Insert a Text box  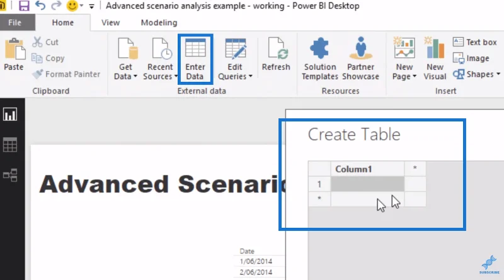pos(475,42)
